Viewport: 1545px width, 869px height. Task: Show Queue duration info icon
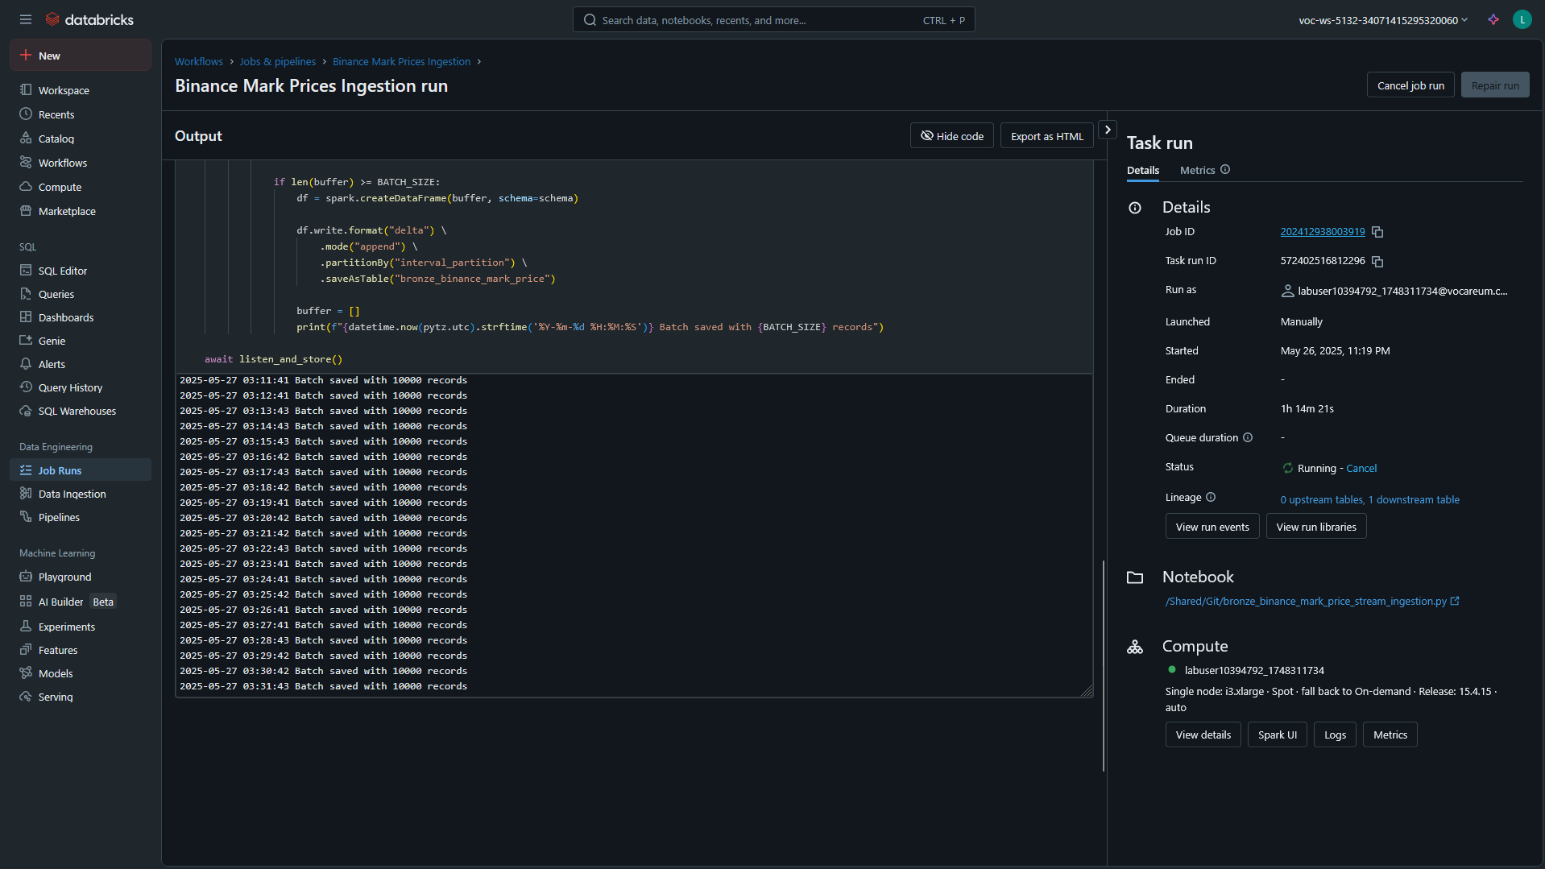coord(1248,437)
